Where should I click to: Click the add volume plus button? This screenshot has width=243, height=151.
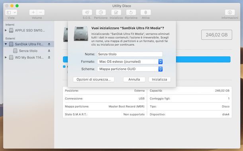pyautogui.click(x=33, y=12)
